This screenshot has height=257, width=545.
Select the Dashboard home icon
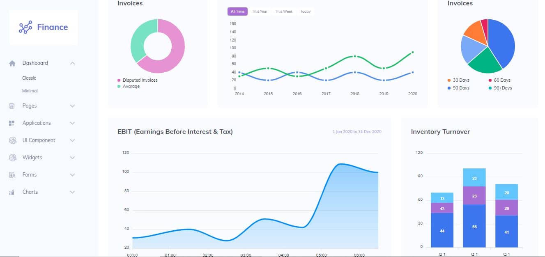12,63
